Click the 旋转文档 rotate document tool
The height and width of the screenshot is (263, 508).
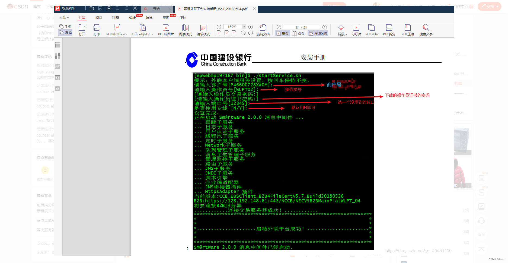(x=263, y=30)
